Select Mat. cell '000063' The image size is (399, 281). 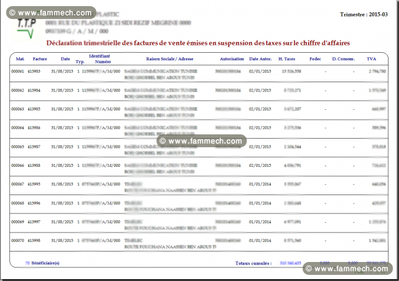coord(18,109)
